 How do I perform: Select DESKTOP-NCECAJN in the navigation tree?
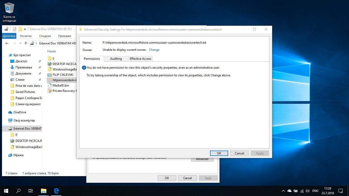[x=26, y=141]
